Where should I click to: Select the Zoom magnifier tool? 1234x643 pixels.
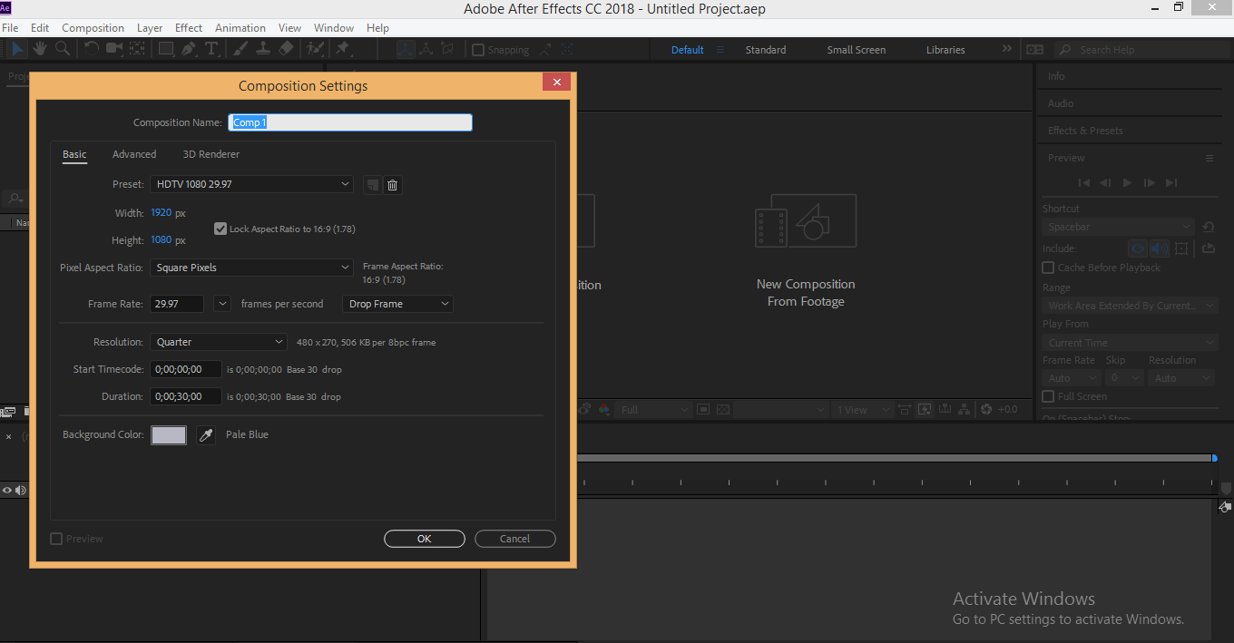[x=63, y=49]
